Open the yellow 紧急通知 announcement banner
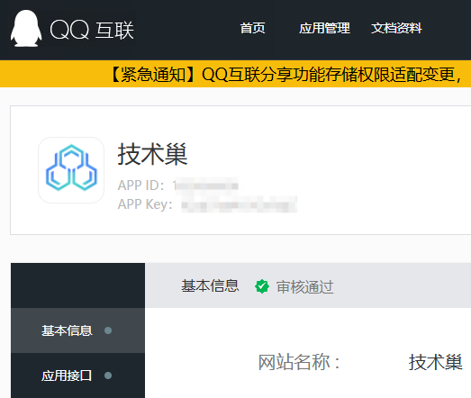 coord(236,74)
